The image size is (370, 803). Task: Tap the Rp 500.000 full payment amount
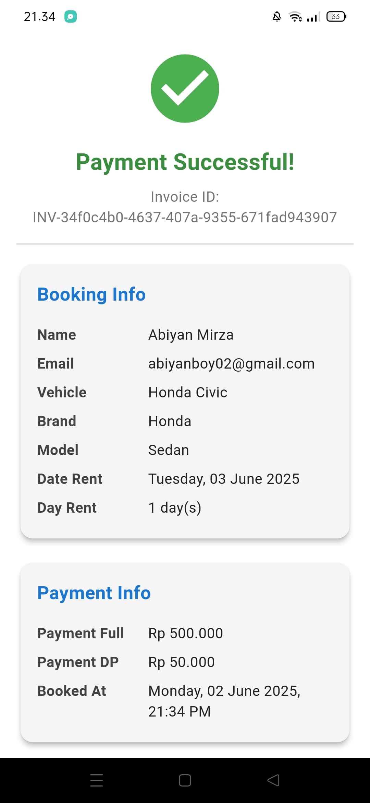pyautogui.click(x=185, y=633)
